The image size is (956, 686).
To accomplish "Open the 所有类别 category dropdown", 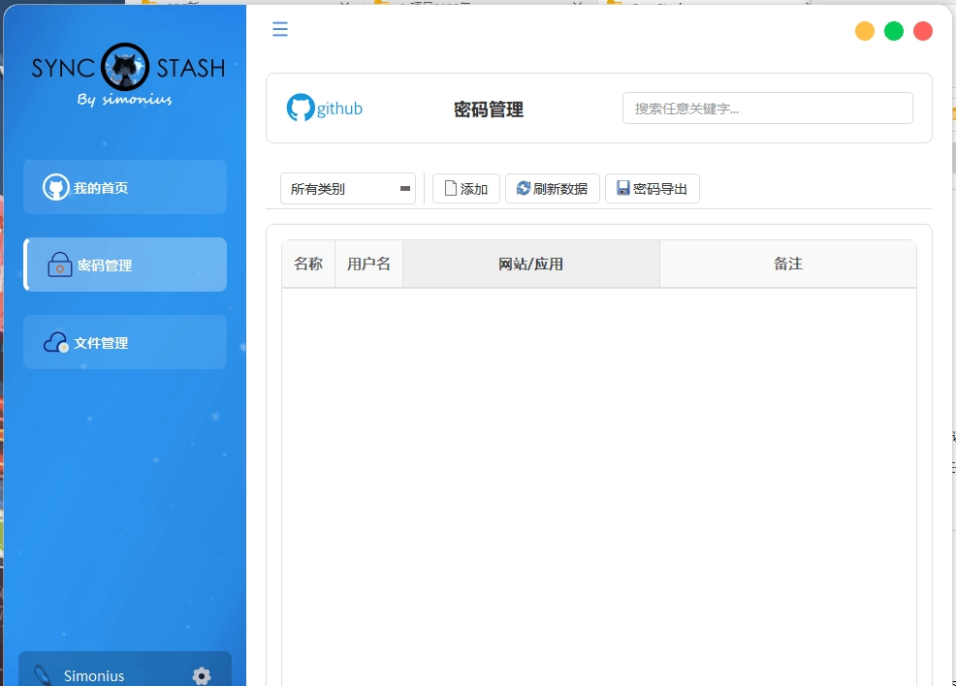I will point(347,188).
